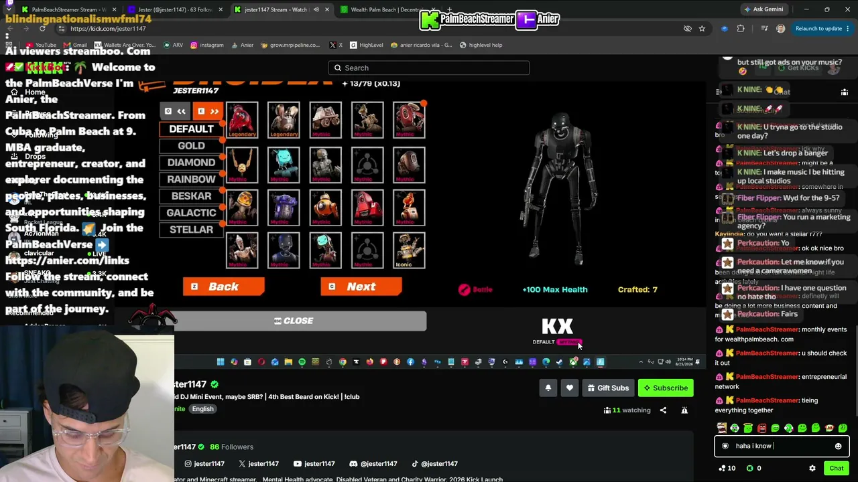The width and height of the screenshot is (858, 482).
Task: Report the stream using the siren icon
Action: tap(684, 410)
